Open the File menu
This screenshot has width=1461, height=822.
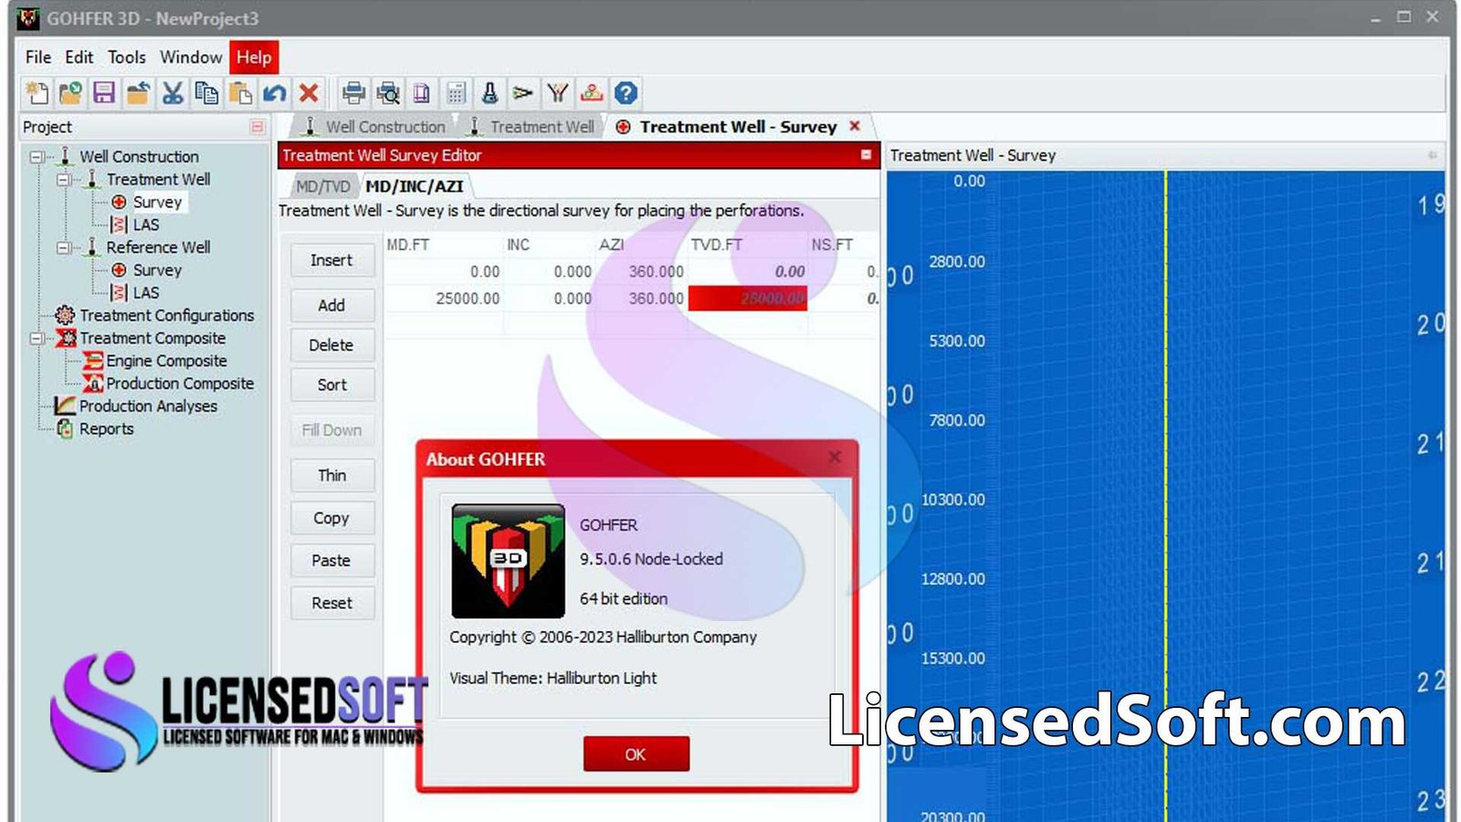point(38,58)
